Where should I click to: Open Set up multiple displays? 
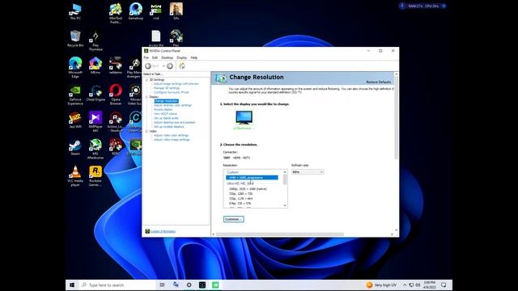168,127
